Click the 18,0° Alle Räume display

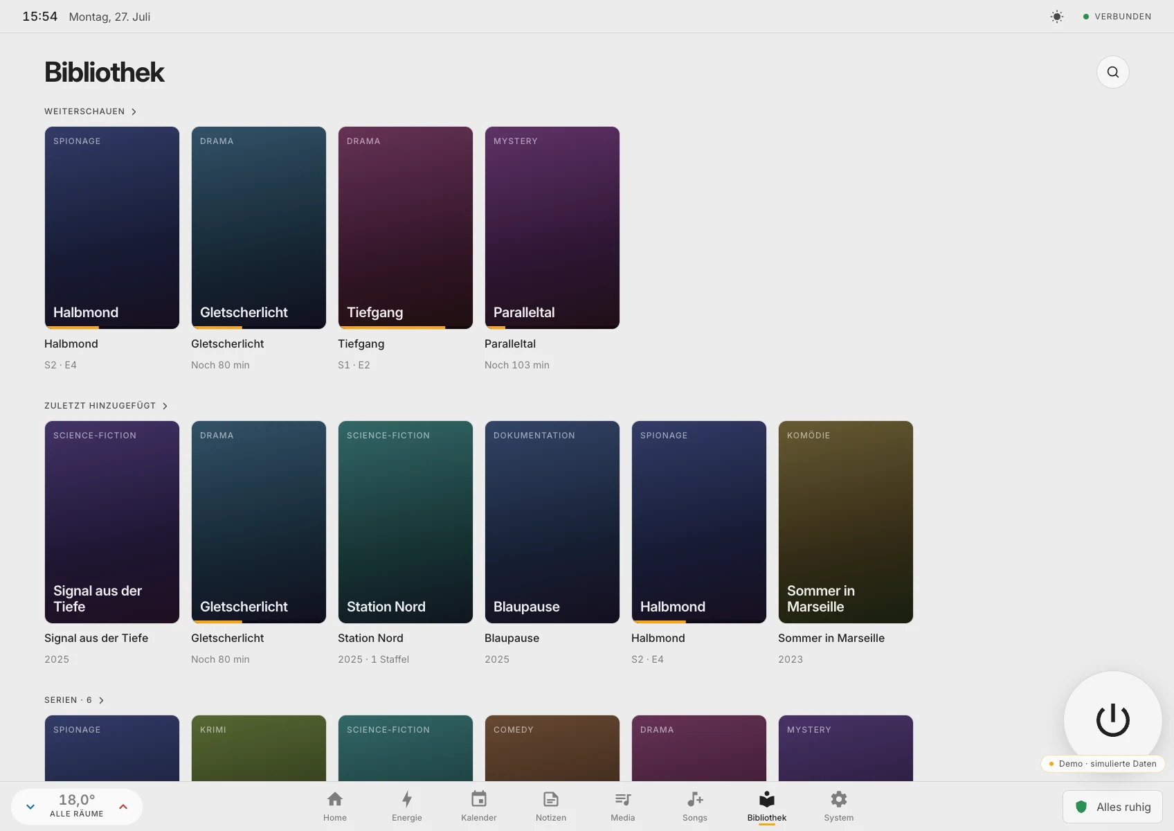coord(77,806)
